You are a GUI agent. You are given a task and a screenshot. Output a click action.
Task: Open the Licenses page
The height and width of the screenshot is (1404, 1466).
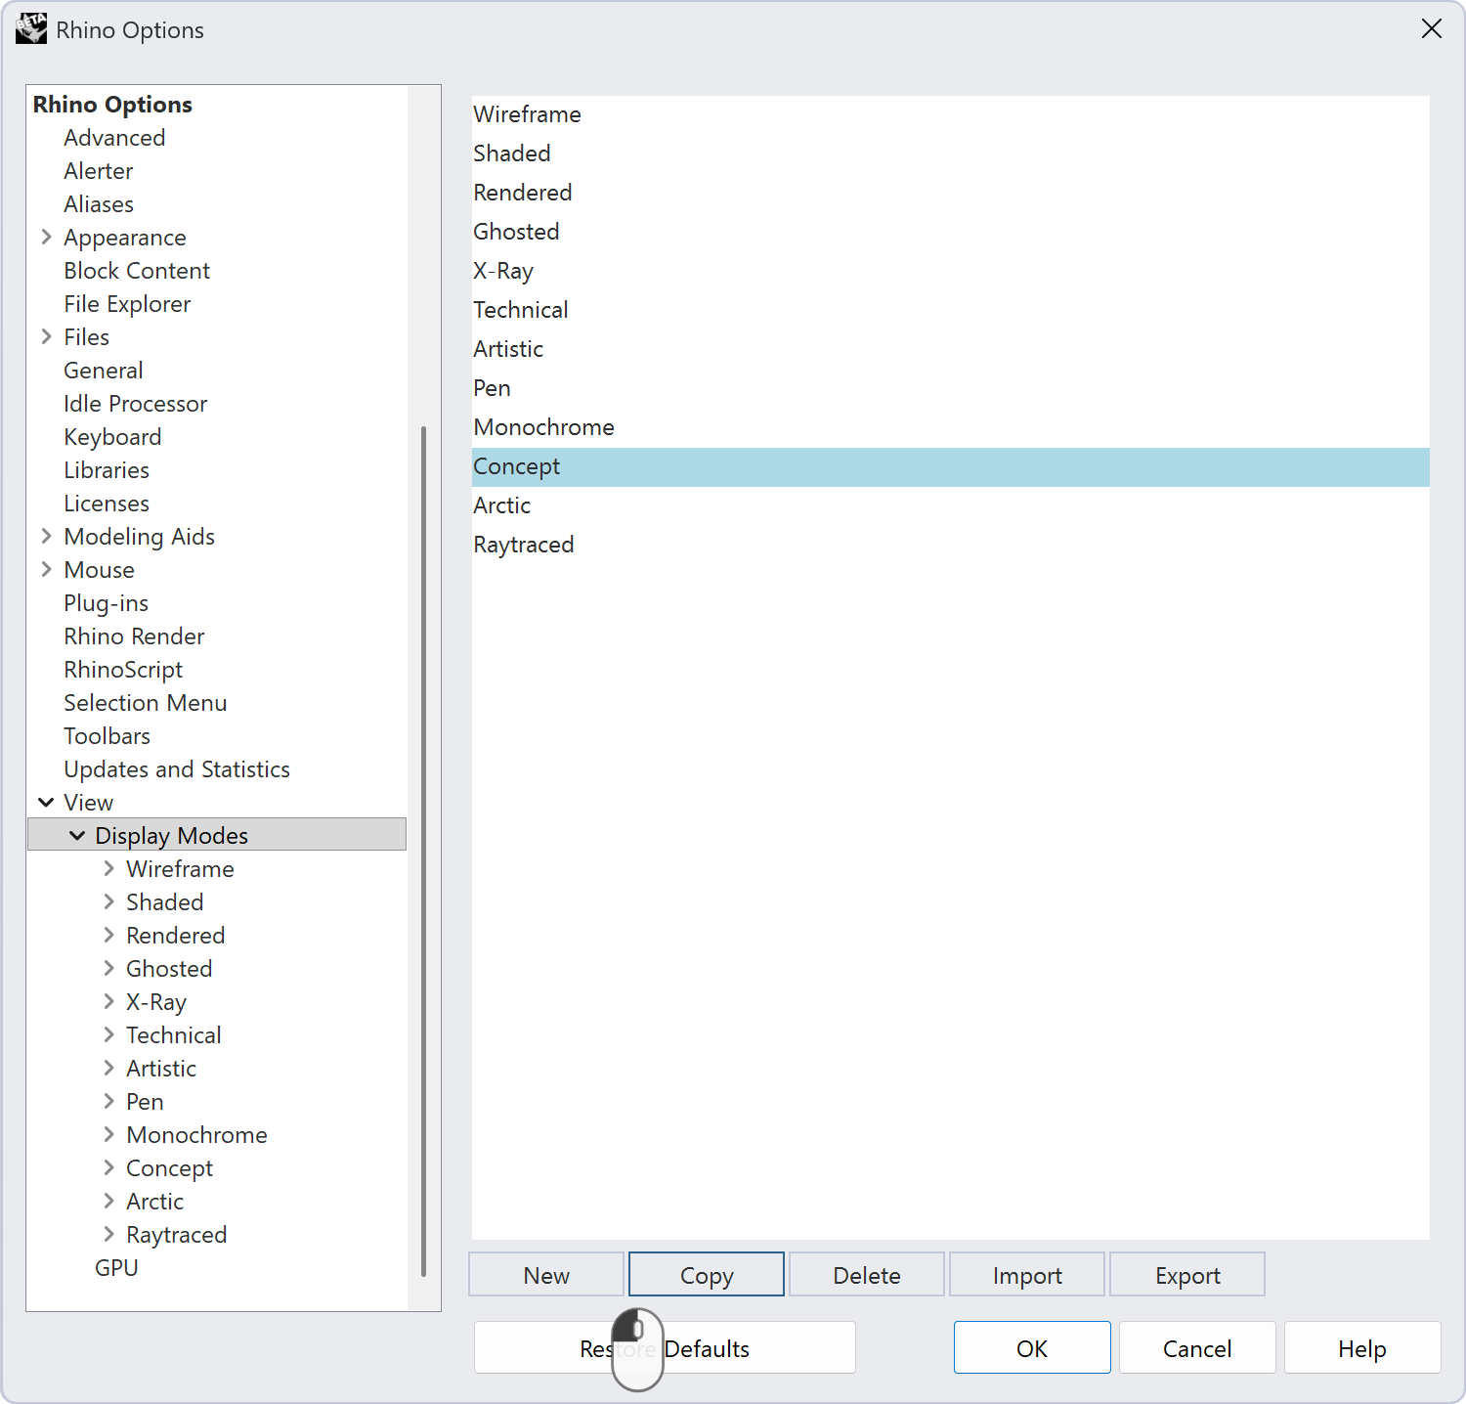coord(107,504)
